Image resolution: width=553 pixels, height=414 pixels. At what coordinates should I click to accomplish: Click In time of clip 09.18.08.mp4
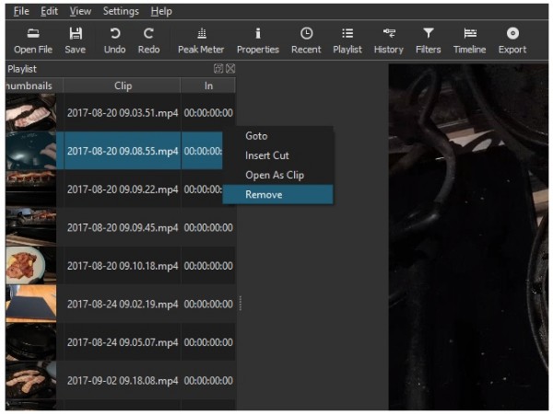click(208, 381)
